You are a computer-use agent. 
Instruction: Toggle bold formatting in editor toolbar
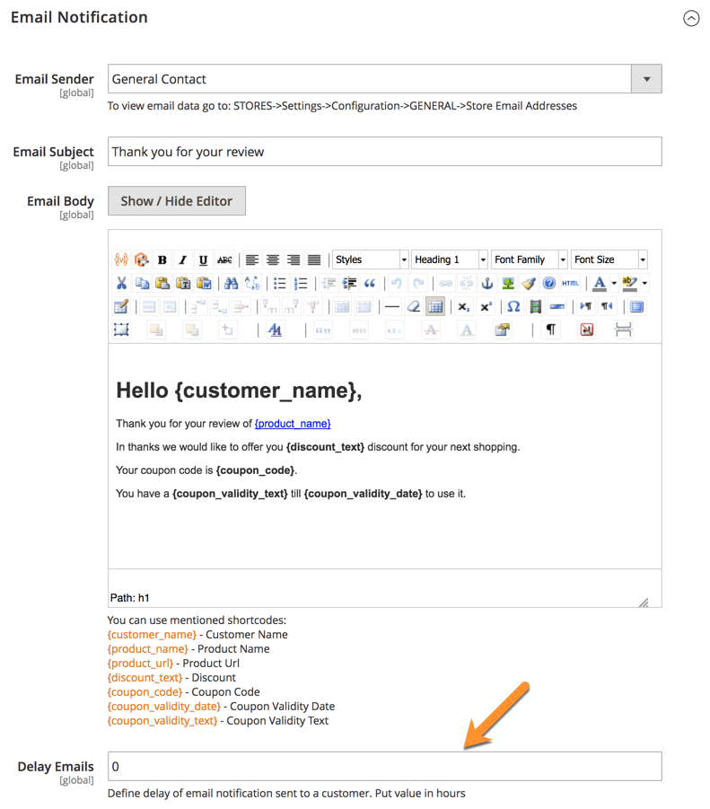point(162,260)
